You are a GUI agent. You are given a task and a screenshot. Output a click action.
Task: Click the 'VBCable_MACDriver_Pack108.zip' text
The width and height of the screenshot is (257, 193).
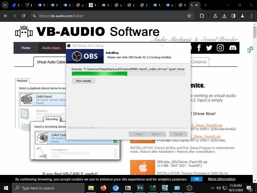pos(182,162)
